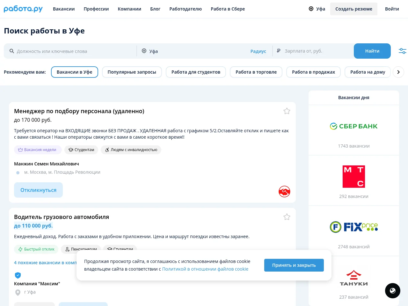Go to Работодателю section
This screenshot has height=306, width=408.
click(186, 9)
